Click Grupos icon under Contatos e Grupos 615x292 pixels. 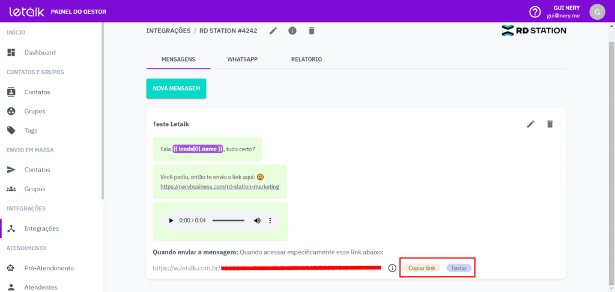[11, 111]
